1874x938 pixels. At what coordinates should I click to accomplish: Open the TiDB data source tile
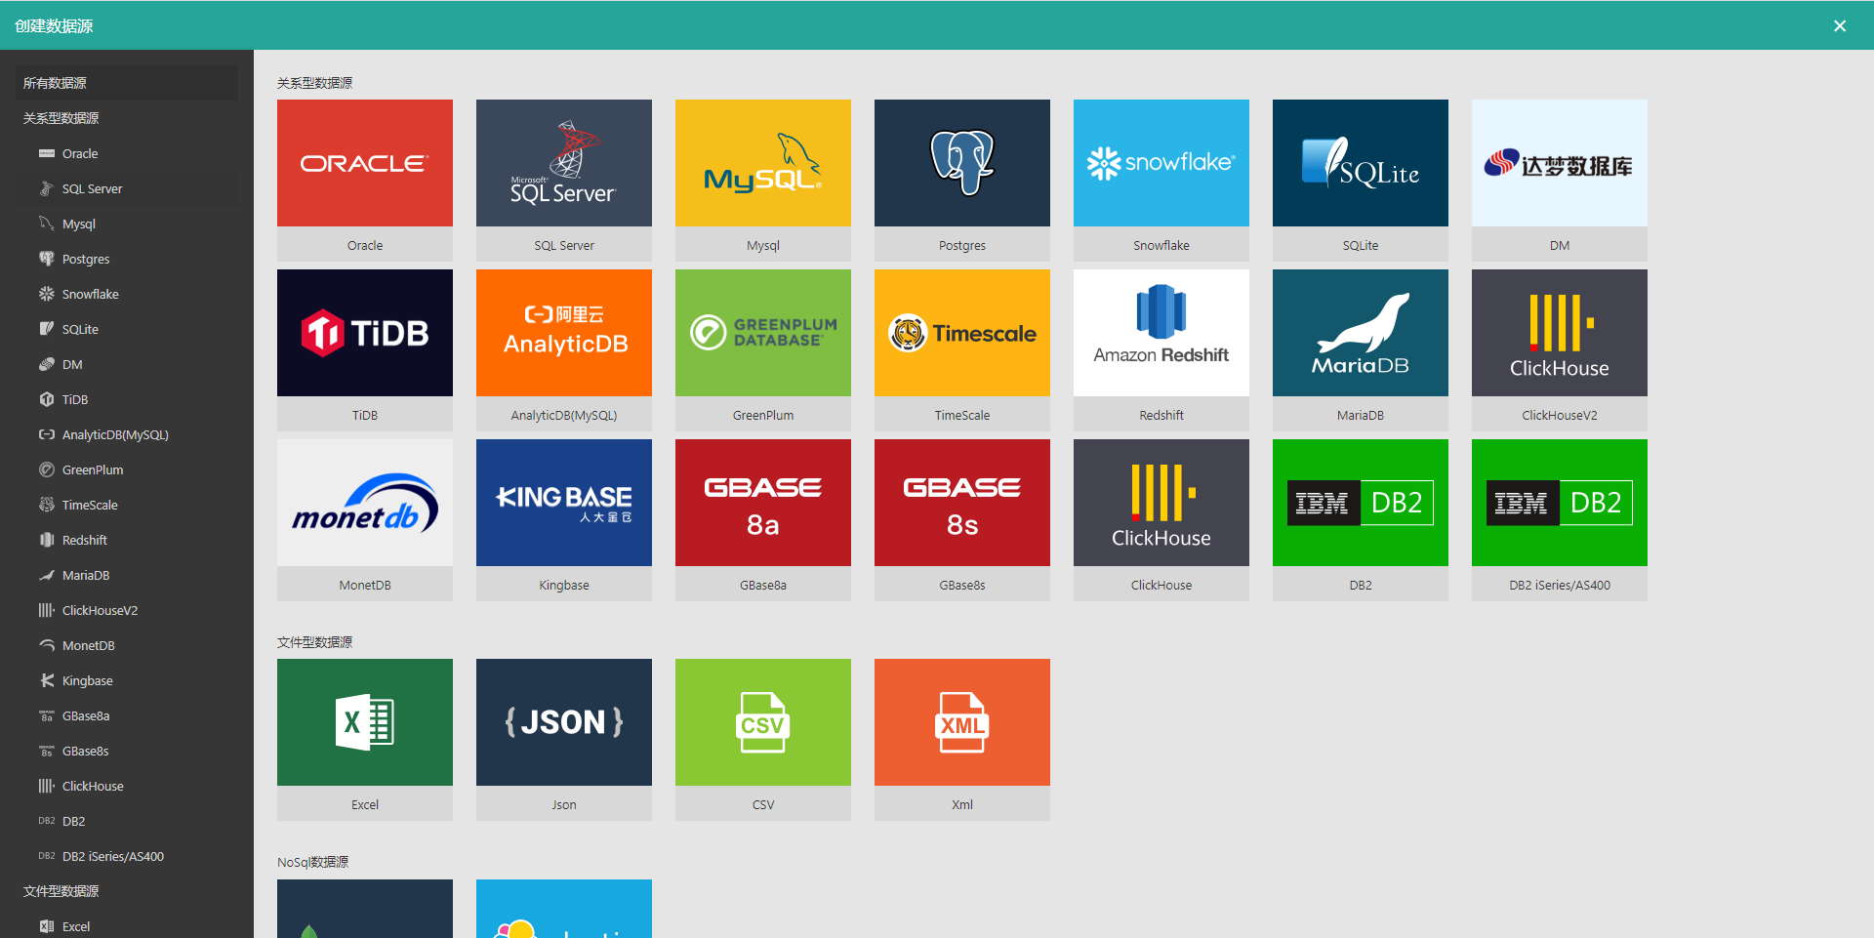pos(365,349)
